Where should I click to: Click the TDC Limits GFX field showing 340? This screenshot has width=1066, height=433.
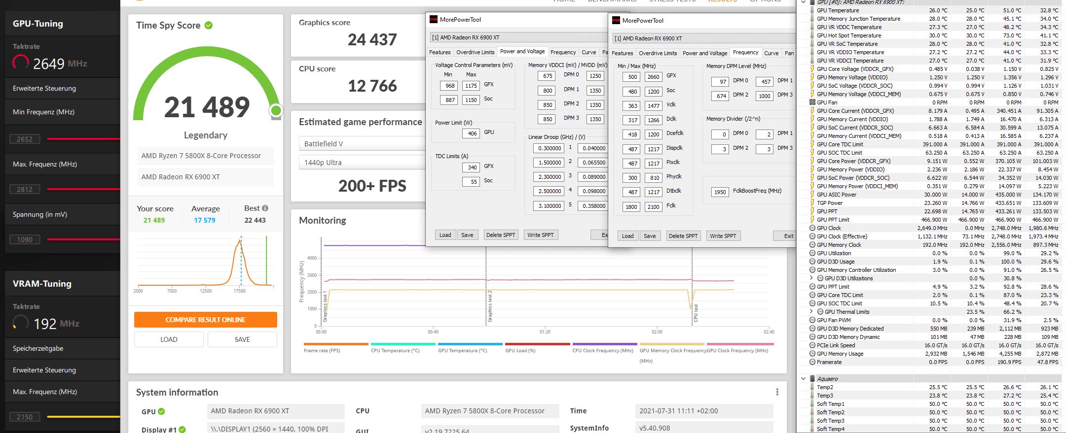click(x=471, y=167)
